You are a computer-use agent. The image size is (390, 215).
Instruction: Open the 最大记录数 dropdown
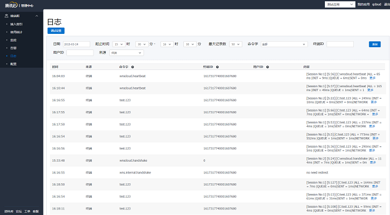point(236,44)
